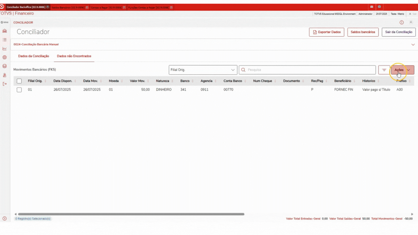Screen dimensions: 418x235
Task: Sort by Documento column arrows
Action: pos(303,81)
